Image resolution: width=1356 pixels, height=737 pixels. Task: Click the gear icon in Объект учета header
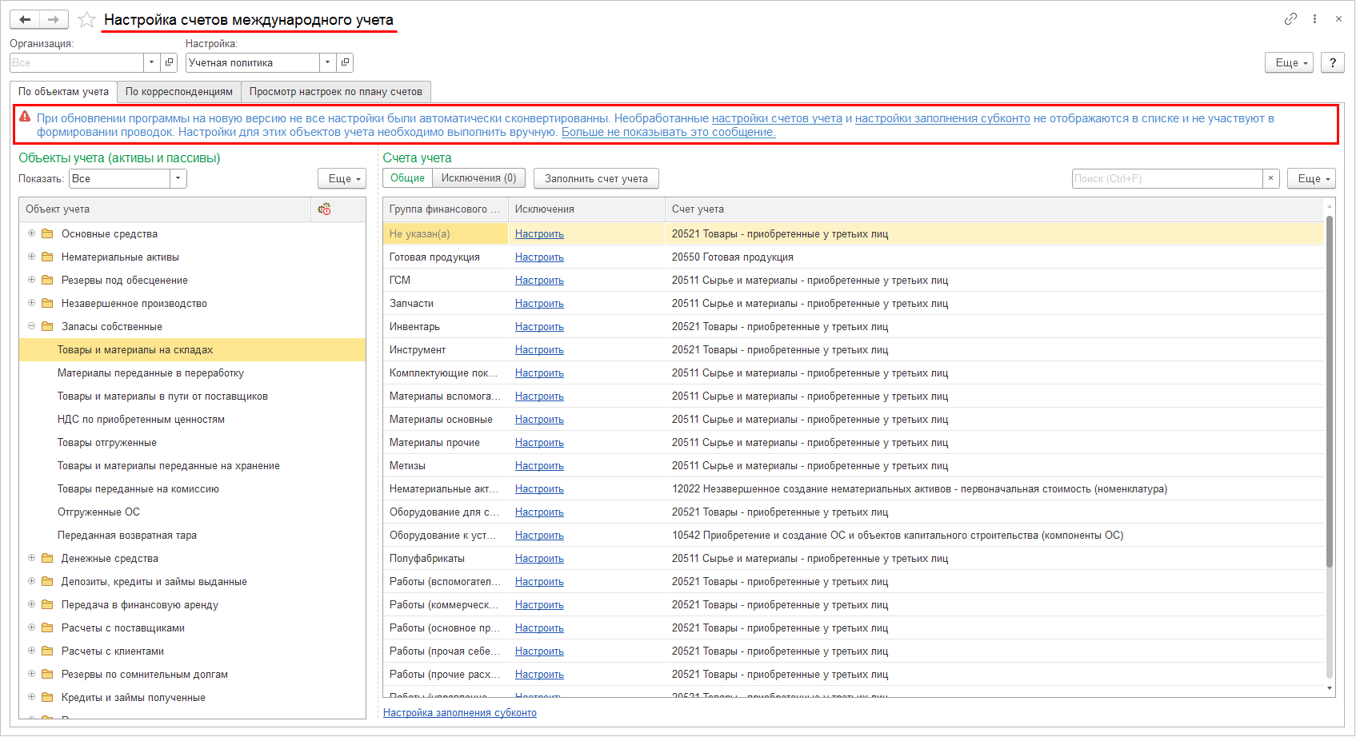[324, 209]
